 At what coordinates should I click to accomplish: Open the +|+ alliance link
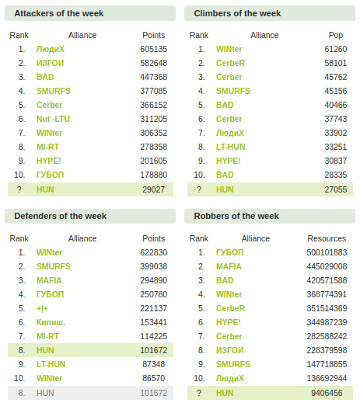click(x=42, y=308)
